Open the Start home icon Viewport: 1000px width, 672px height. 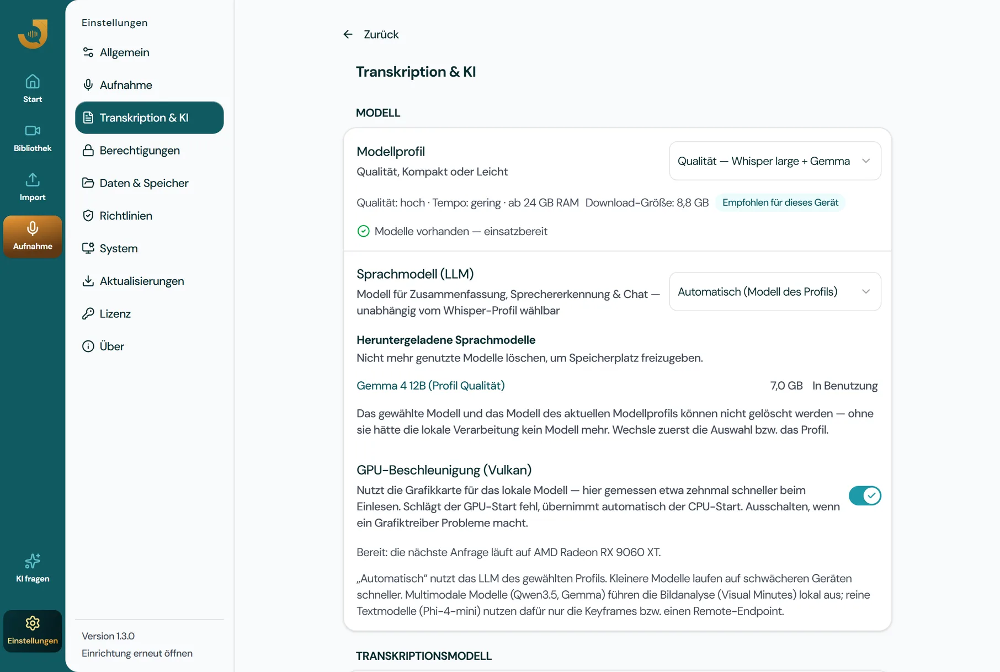33,82
